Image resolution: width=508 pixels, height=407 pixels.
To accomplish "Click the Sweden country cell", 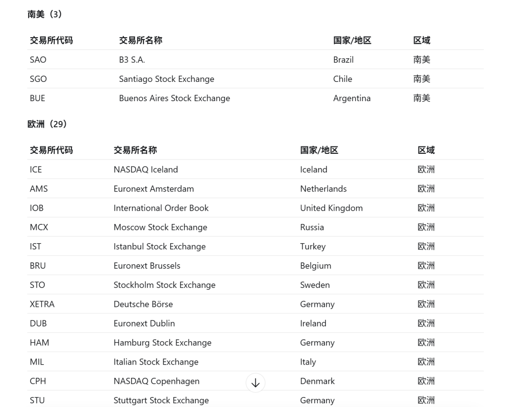I will coord(315,285).
